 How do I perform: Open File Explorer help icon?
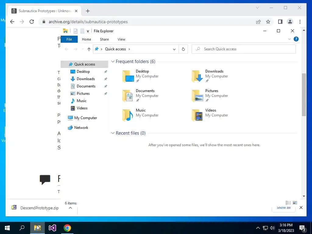pyautogui.click(x=296, y=39)
